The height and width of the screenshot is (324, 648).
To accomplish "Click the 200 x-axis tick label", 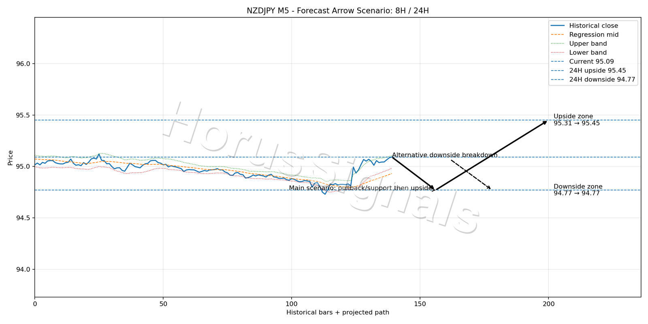I will [548, 303].
